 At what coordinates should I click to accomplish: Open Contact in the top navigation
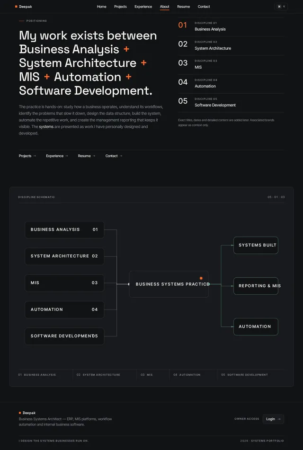click(204, 7)
